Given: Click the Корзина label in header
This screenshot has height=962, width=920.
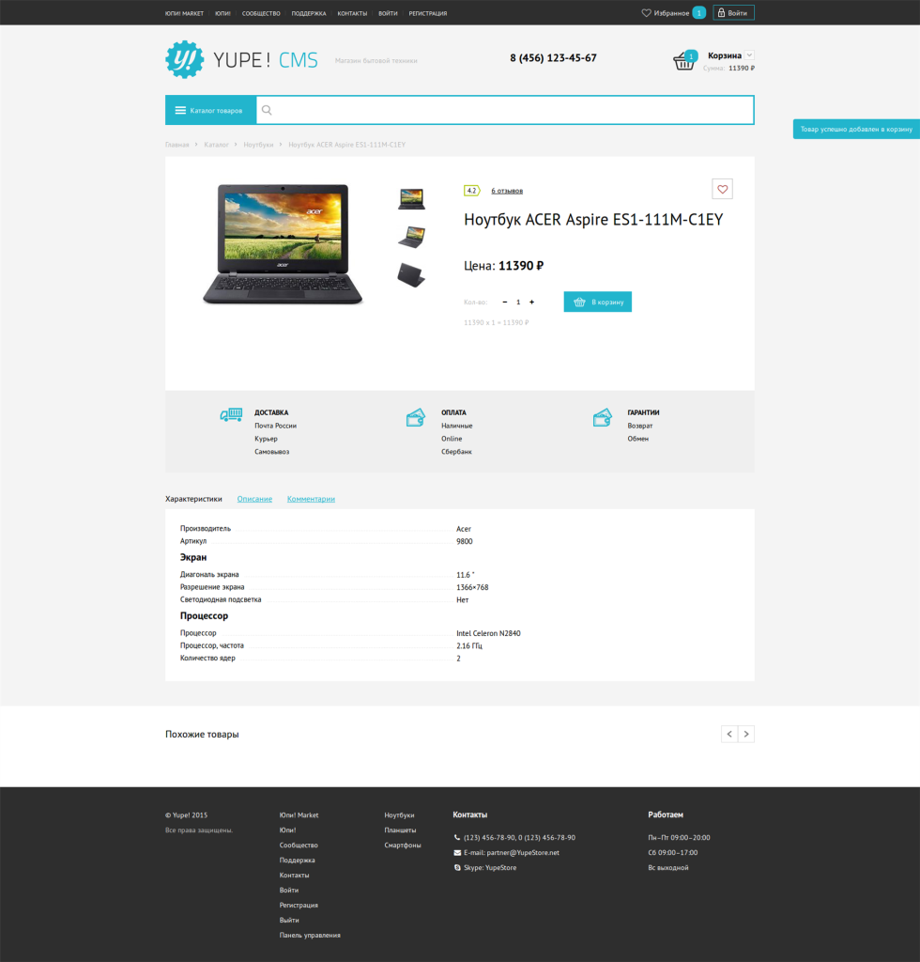Looking at the screenshot, I should pos(725,55).
